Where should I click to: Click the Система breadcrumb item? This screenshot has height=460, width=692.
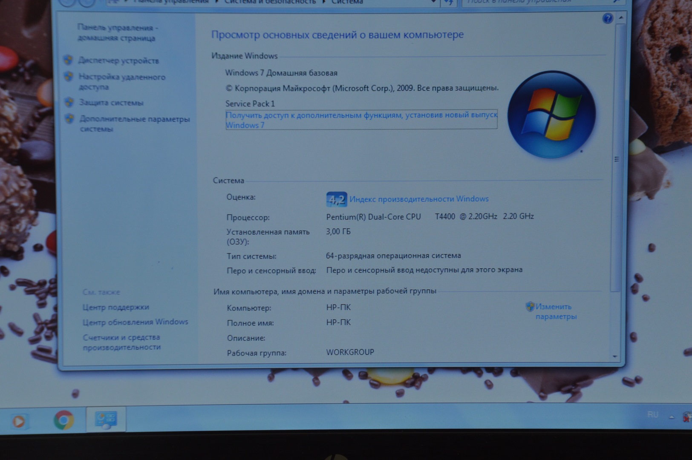pyautogui.click(x=347, y=2)
